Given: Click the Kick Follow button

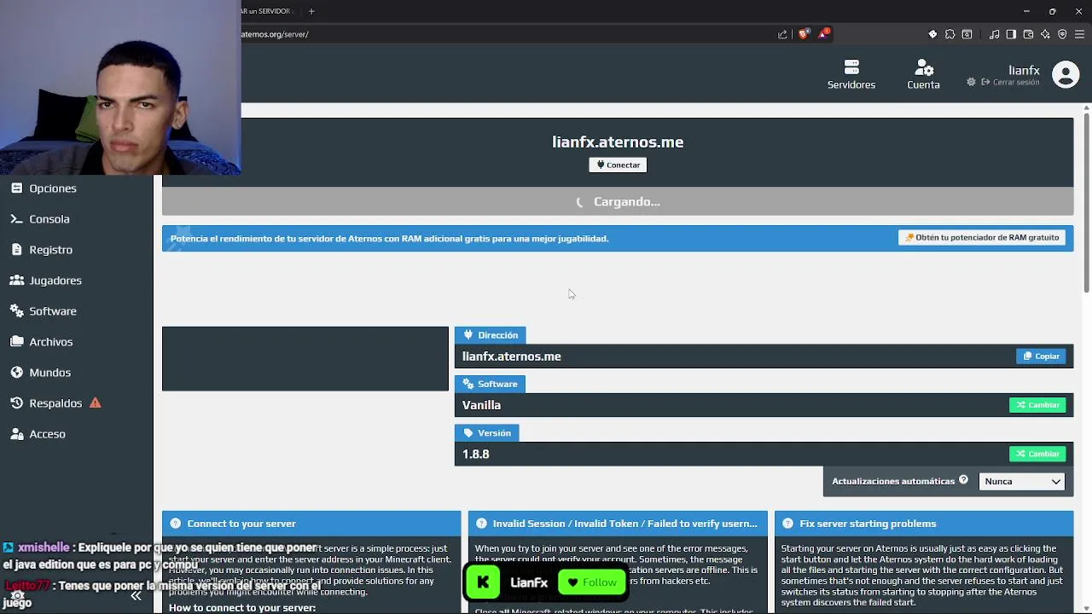Looking at the screenshot, I should tap(592, 582).
